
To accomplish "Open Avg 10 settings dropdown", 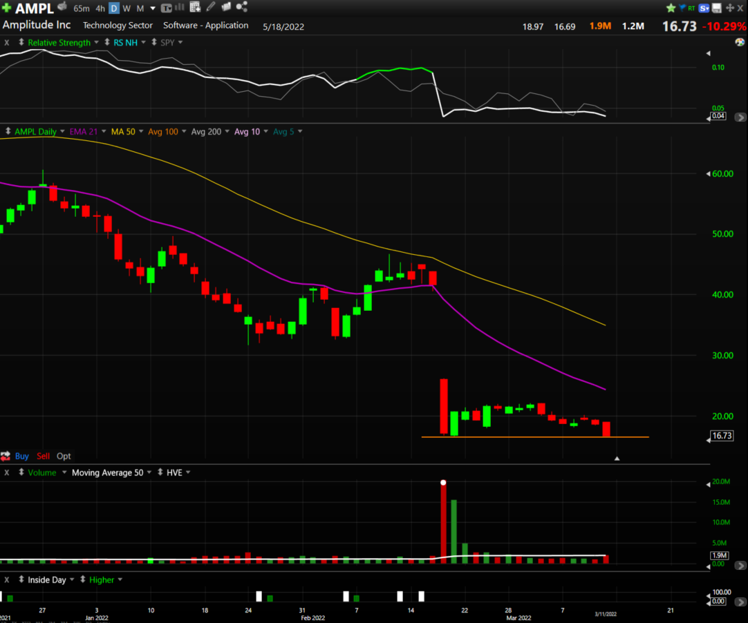I will tap(265, 131).
